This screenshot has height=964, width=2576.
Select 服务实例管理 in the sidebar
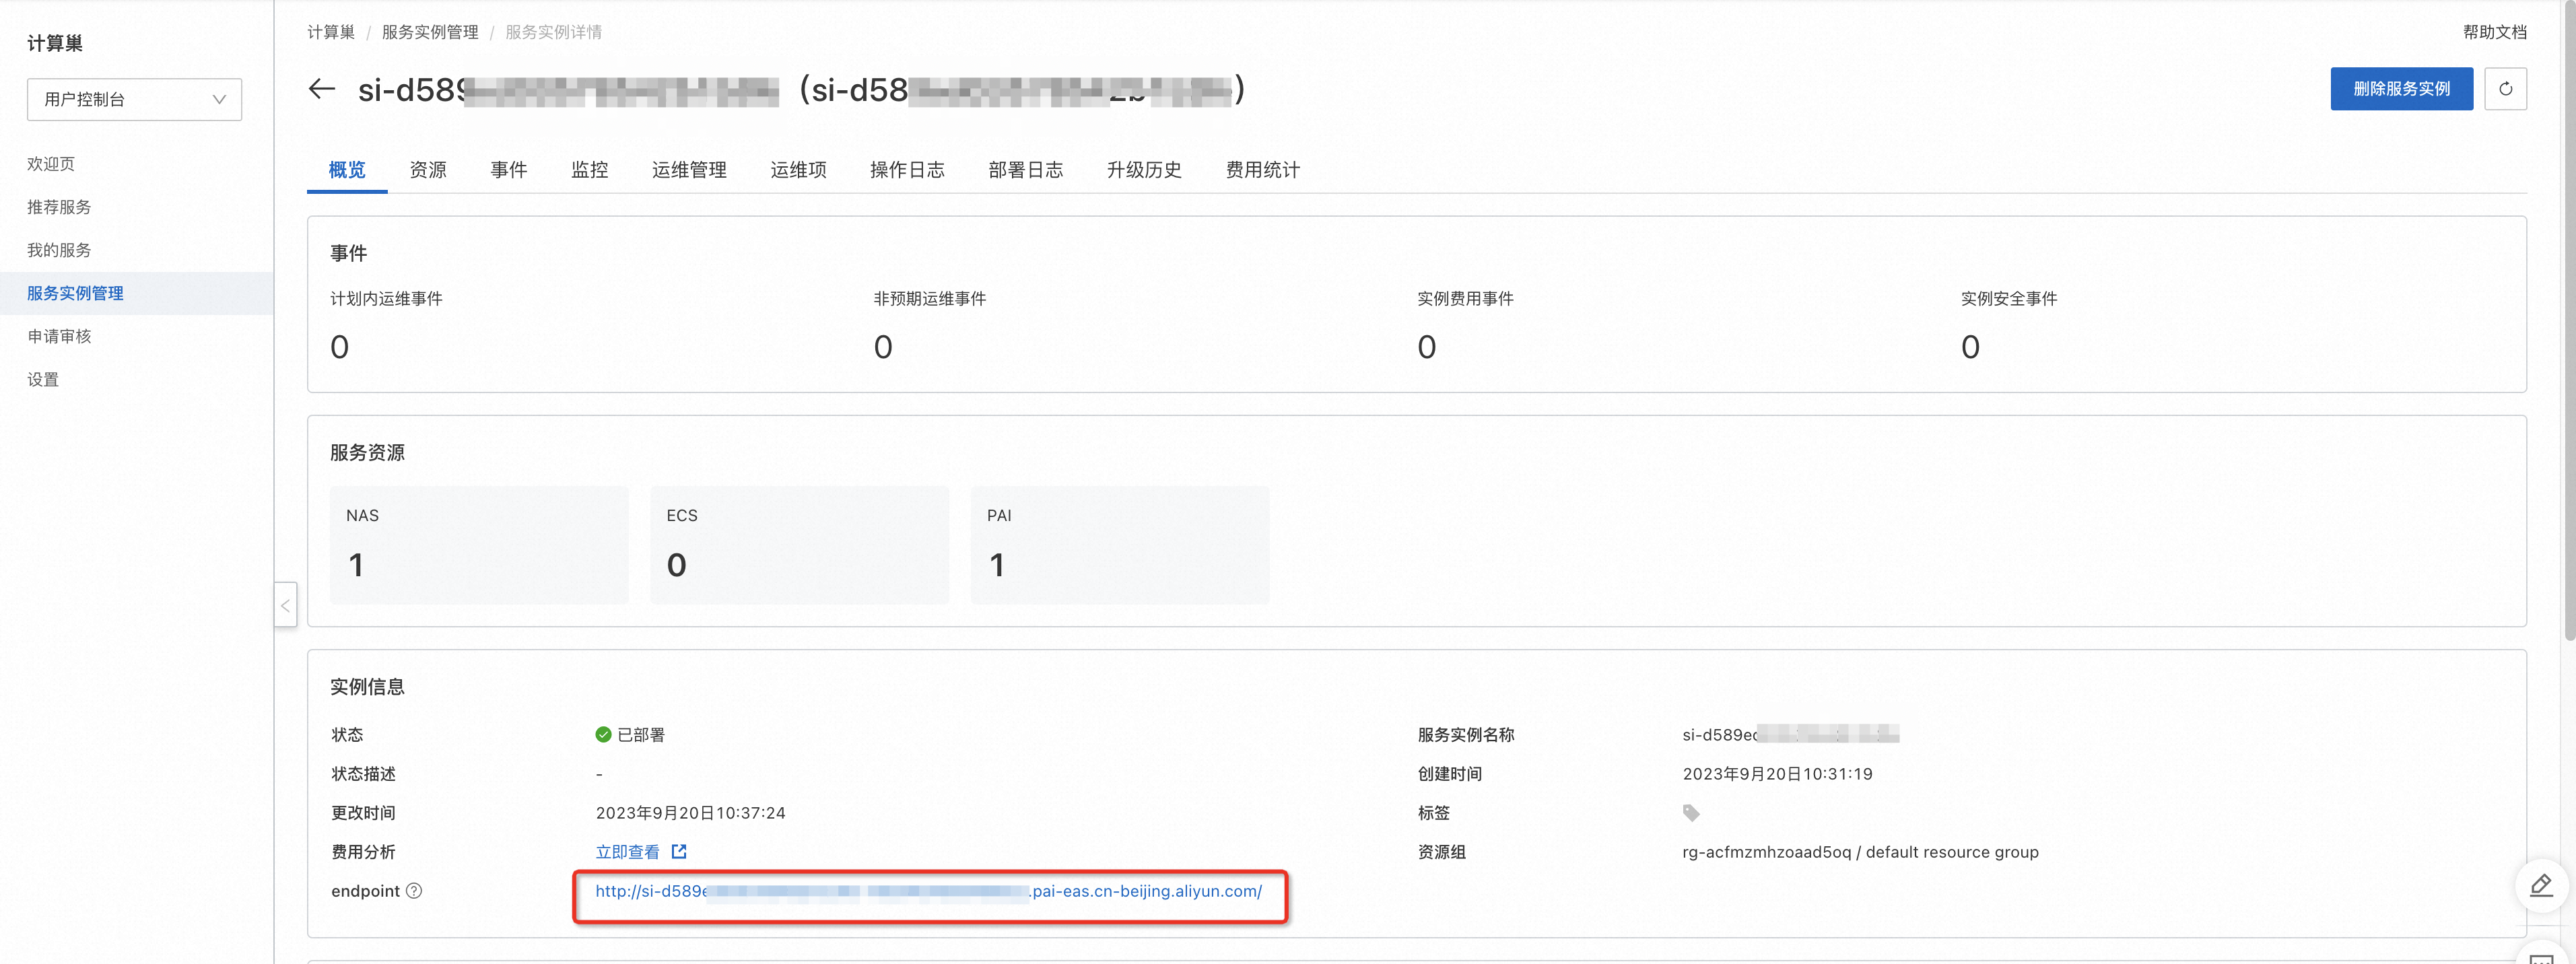[x=136, y=293]
